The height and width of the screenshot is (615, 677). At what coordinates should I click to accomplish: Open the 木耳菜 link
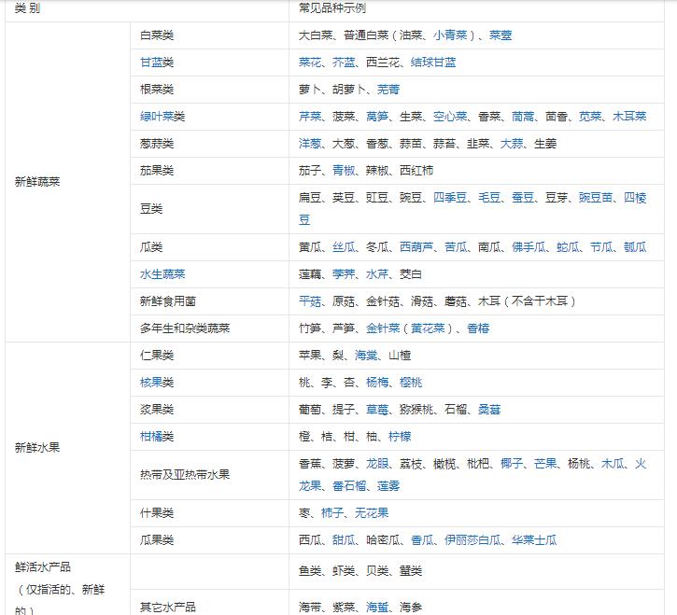(629, 117)
